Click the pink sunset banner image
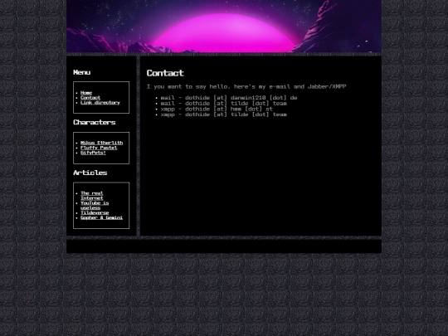This screenshot has width=448, height=336. click(224, 27)
